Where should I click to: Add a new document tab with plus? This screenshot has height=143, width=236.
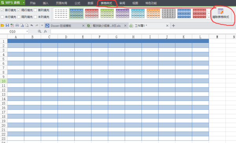coord(173,26)
